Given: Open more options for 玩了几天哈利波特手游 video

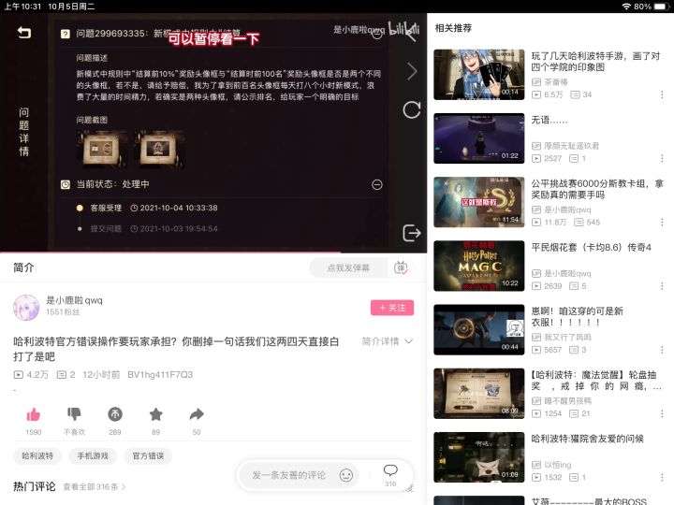Looking at the screenshot, I should (x=662, y=94).
